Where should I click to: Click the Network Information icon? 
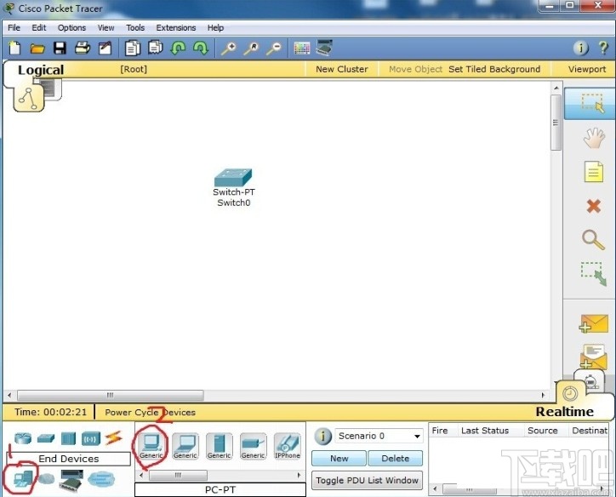[x=580, y=48]
